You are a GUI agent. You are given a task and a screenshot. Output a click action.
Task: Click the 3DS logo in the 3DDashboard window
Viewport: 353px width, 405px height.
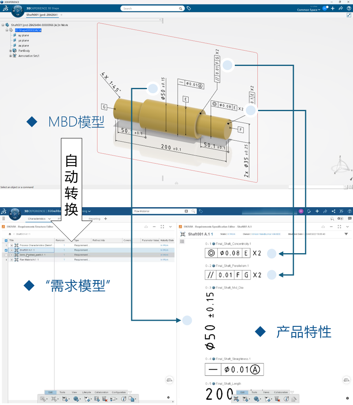(x=4, y=211)
